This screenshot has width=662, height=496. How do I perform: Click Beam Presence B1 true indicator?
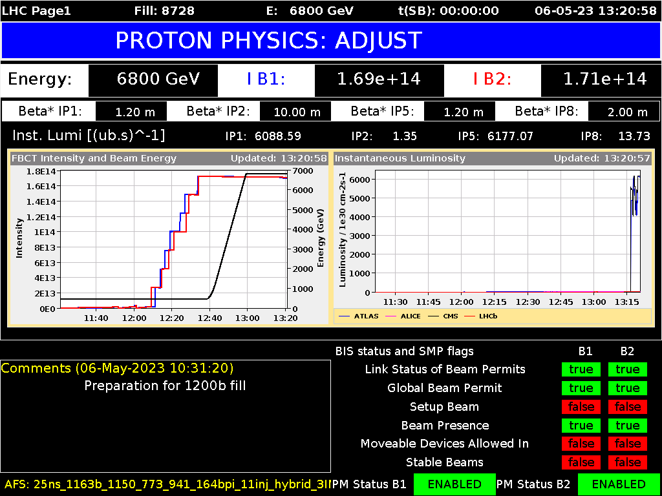[581, 425]
